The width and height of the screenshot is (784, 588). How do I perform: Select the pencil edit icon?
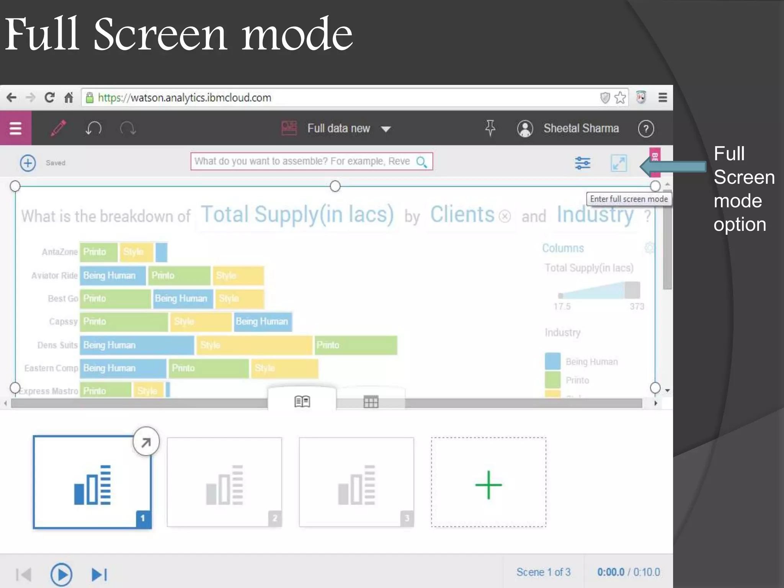pyautogui.click(x=58, y=128)
